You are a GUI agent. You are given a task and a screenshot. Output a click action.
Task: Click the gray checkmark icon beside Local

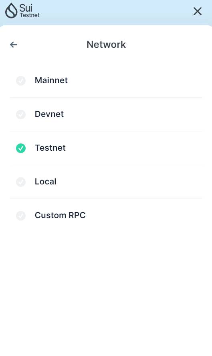pyautogui.click(x=21, y=182)
